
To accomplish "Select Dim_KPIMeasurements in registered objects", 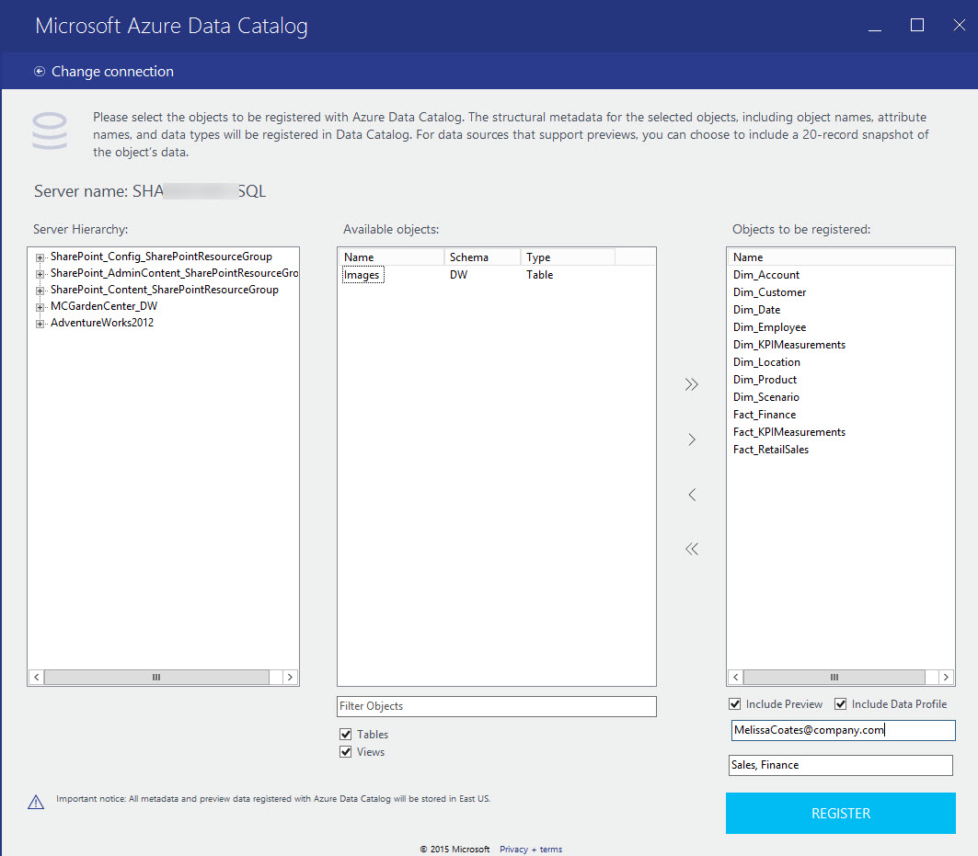I will pos(789,345).
